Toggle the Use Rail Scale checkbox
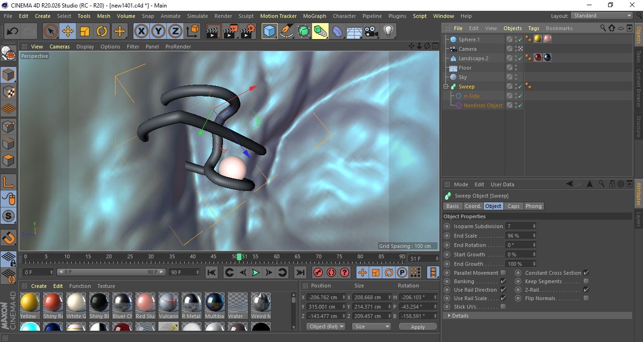643x342 pixels. point(503,298)
